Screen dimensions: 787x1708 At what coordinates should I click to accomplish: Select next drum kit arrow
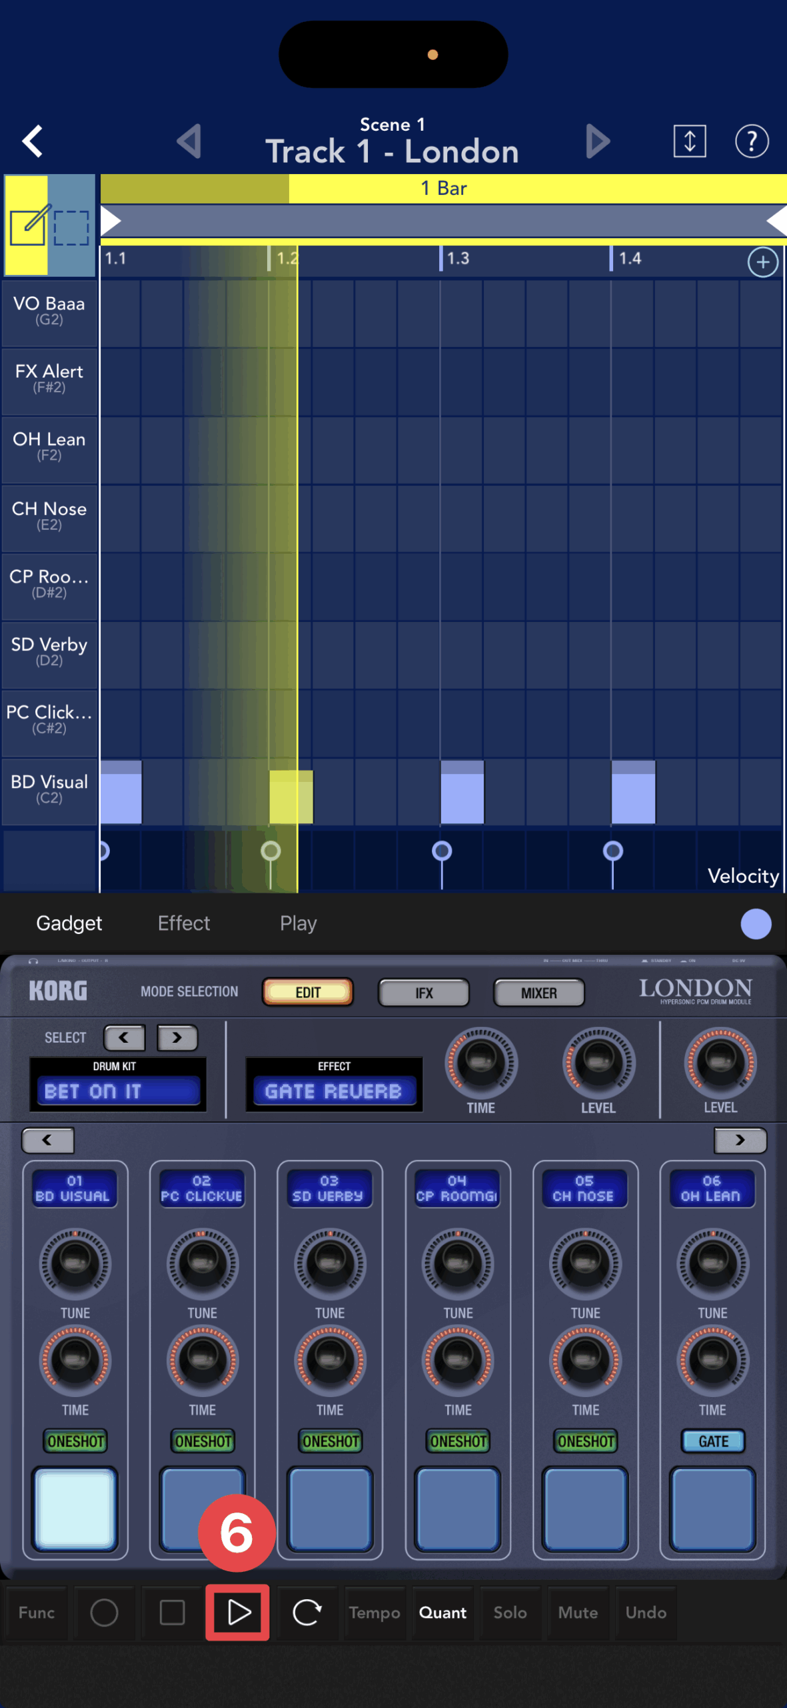pyautogui.click(x=177, y=1037)
